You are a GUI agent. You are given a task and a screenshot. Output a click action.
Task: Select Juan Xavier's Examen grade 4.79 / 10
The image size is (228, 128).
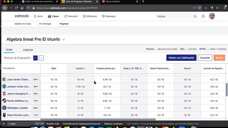tap(107, 80)
